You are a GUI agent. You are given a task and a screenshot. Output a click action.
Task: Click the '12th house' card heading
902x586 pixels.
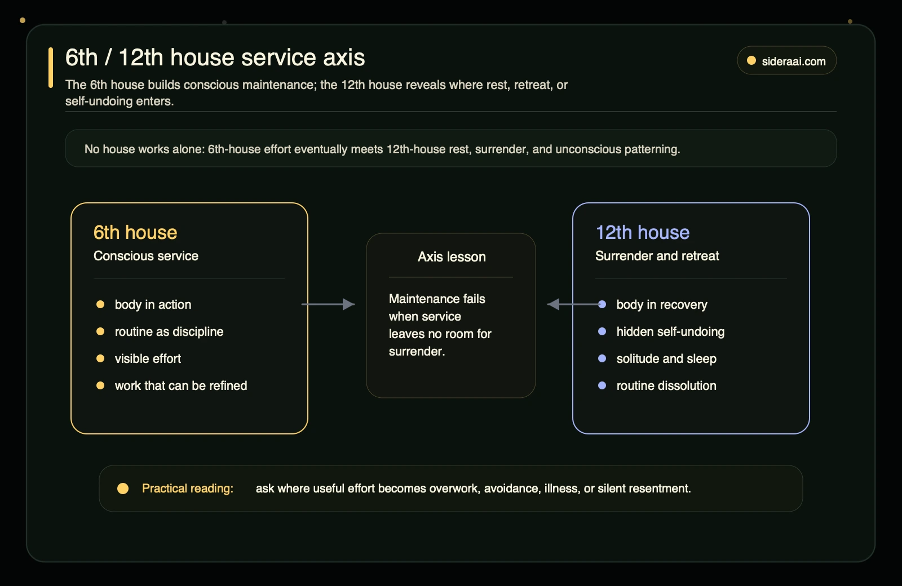pos(643,232)
